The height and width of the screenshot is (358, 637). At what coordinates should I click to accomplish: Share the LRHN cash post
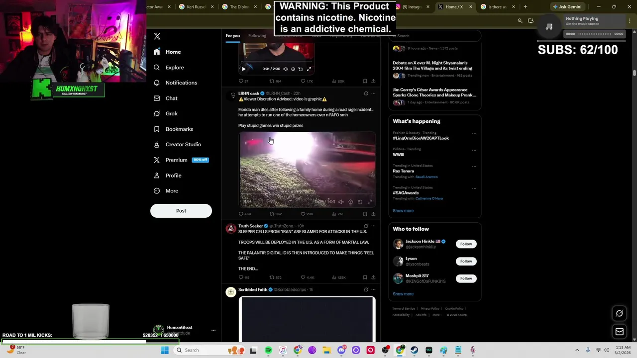(373, 214)
